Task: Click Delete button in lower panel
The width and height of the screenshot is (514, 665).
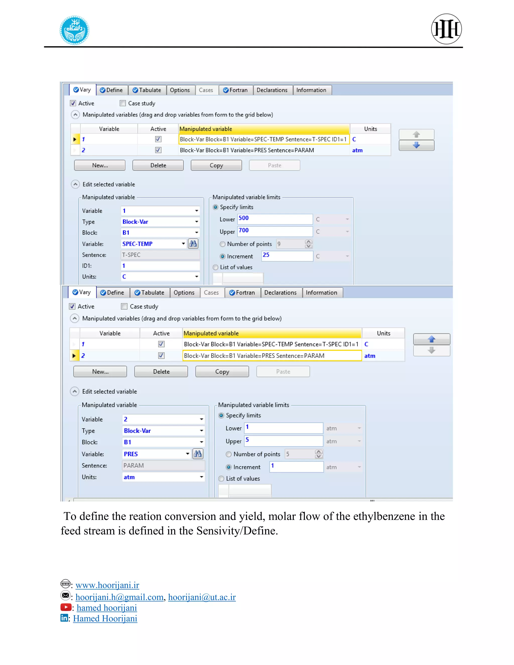Action: click(x=161, y=371)
